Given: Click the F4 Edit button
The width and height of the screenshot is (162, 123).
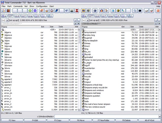Looking at the screenshot, I should [x=35, y=120].
